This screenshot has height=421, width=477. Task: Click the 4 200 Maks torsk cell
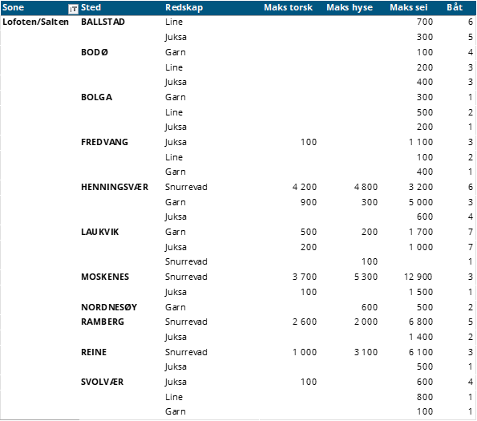tap(305, 187)
